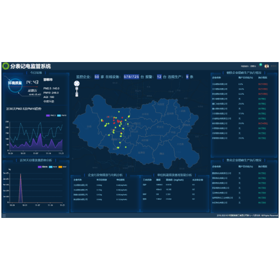Screen dimensions: 280x280
Task: Open the current city selector 邯郸市
Action: (x=252, y=66)
